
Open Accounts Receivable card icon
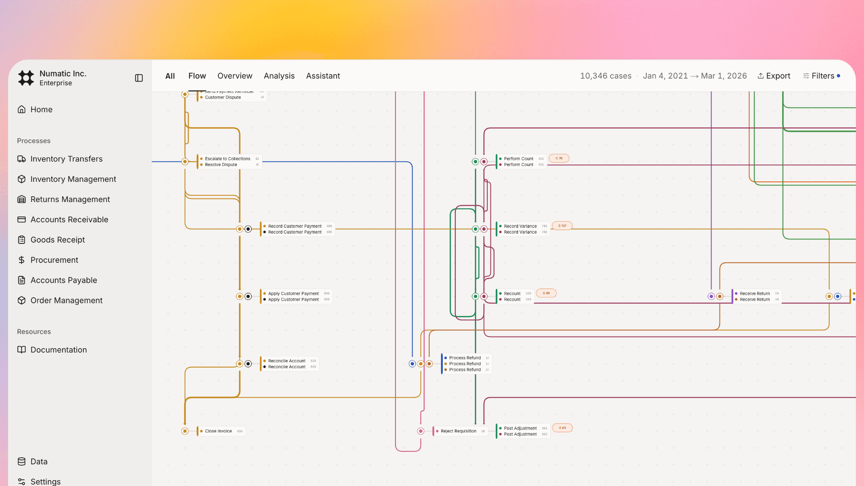click(22, 220)
